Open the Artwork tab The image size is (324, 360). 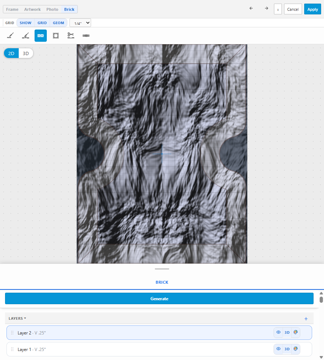32,9
